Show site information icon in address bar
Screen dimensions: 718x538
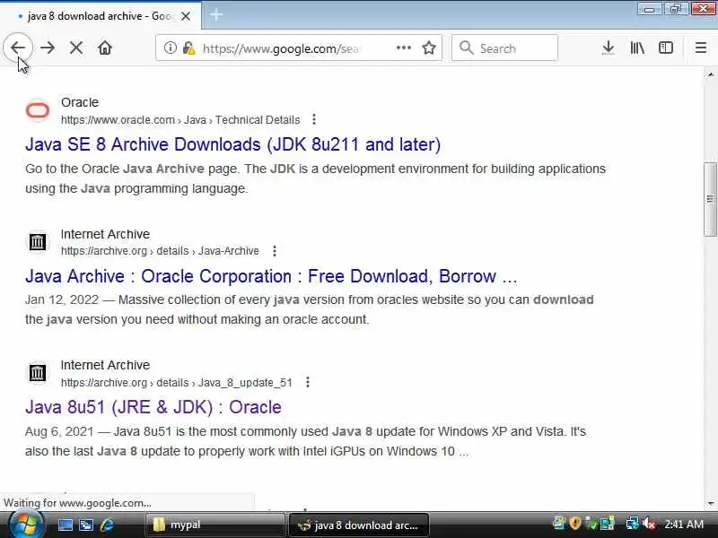(x=170, y=48)
